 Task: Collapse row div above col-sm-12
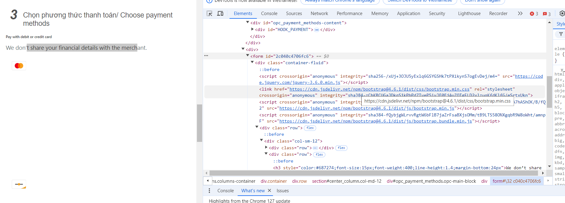[x=257, y=127]
